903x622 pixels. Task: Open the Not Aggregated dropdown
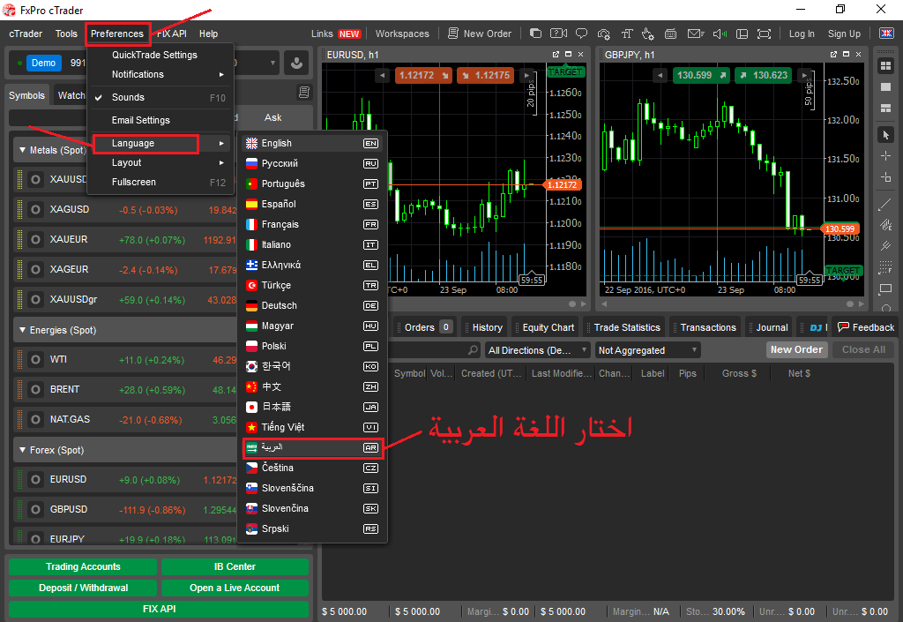click(x=647, y=350)
